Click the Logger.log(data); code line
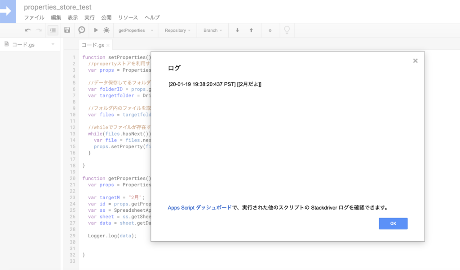This screenshot has width=460, height=270. (112, 236)
